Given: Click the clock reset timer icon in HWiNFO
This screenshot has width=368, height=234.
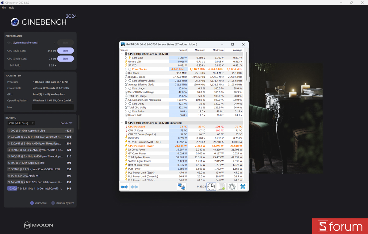Looking at the screenshot, I should 211,187.
